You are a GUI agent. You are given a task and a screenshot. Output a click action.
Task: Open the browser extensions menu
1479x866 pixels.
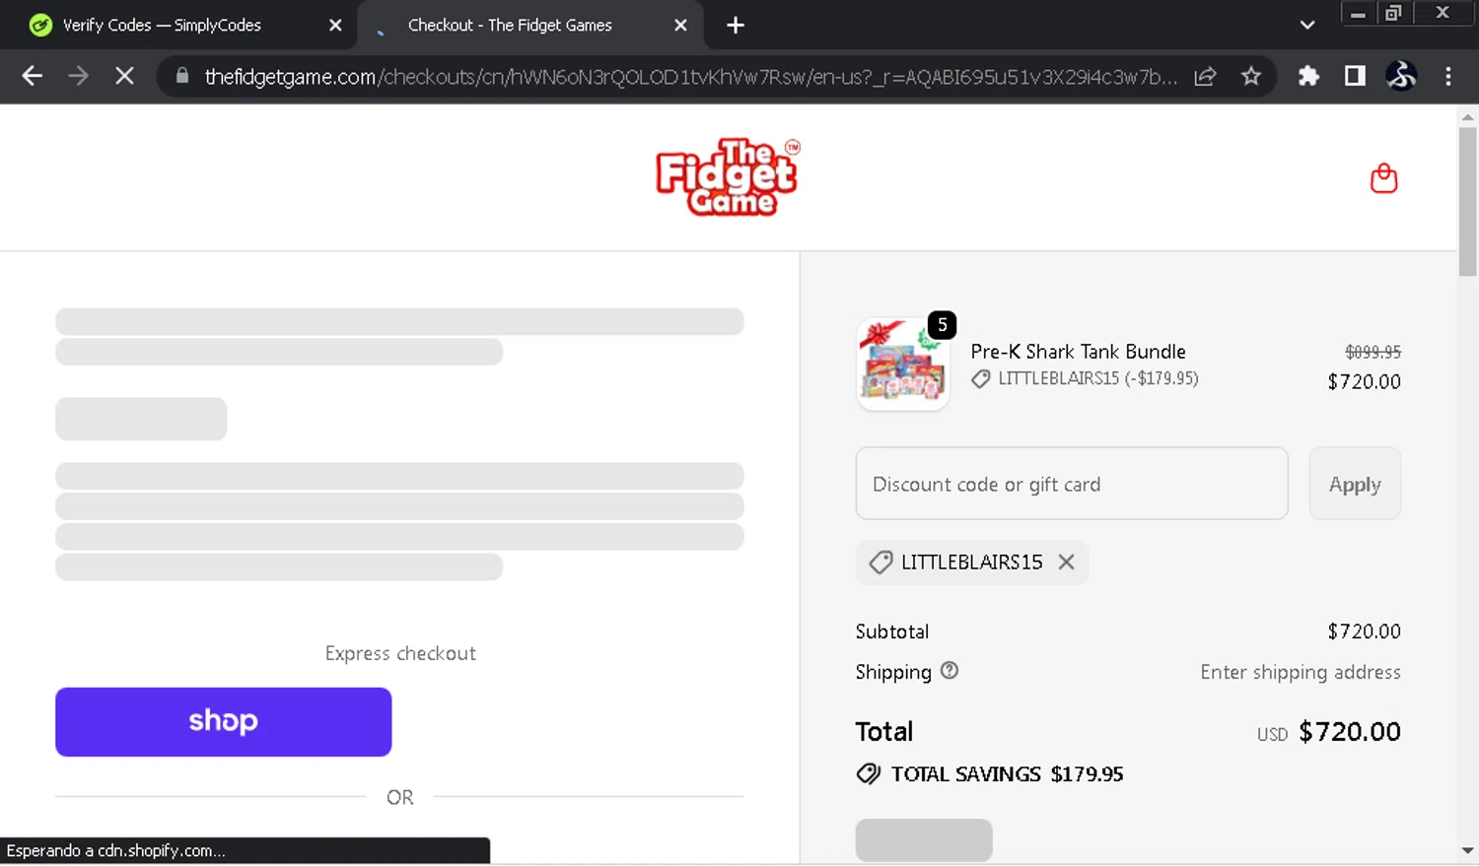click(x=1308, y=76)
